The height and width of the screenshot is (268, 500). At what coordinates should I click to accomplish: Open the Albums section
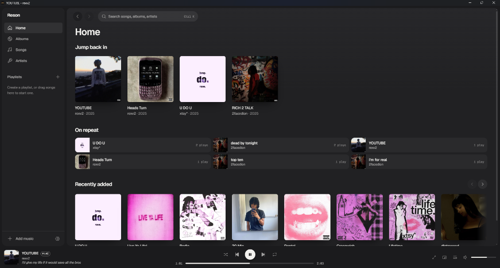[x=33, y=39]
